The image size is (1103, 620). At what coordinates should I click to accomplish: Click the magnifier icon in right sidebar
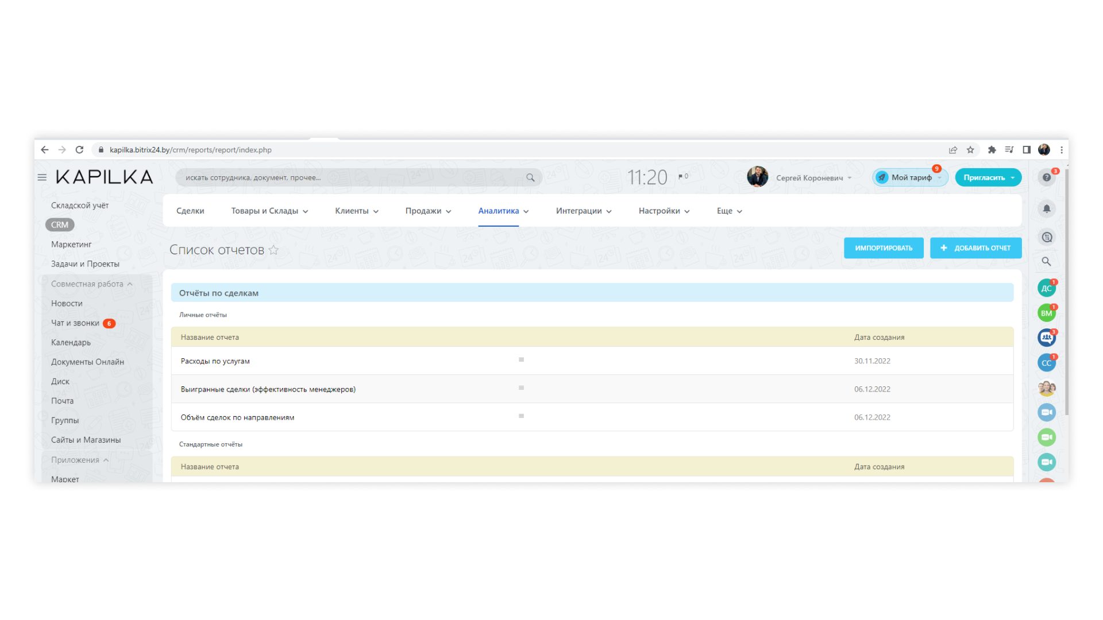coord(1047,262)
